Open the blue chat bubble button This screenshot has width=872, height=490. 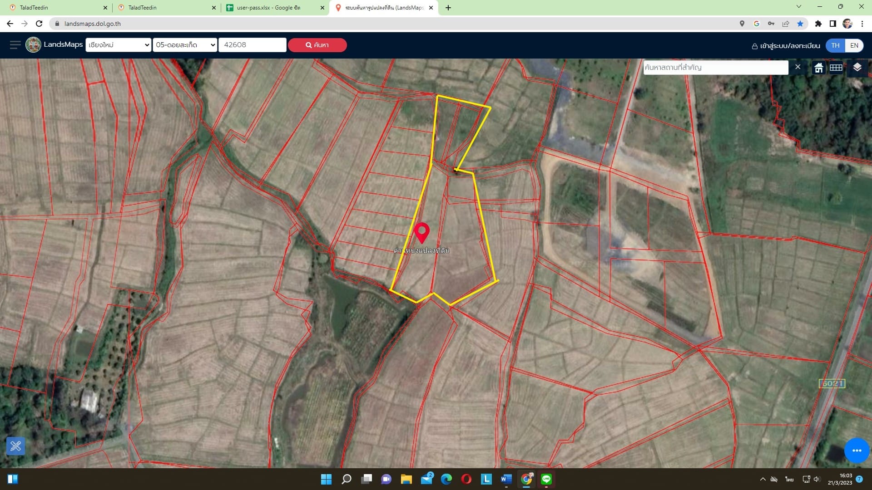pyautogui.click(x=857, y=450)
